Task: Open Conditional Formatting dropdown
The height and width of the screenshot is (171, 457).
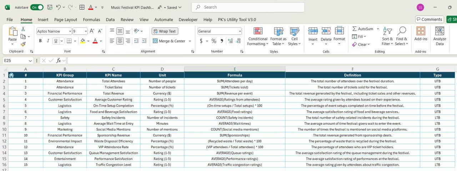Action: tap(258, 36)
